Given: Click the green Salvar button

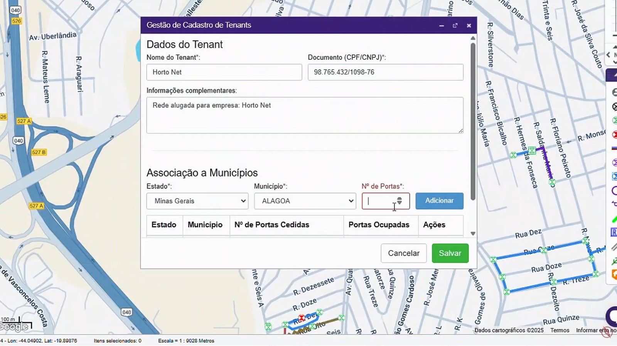Looking at the screenshot, I should click(x=450, y=253).
